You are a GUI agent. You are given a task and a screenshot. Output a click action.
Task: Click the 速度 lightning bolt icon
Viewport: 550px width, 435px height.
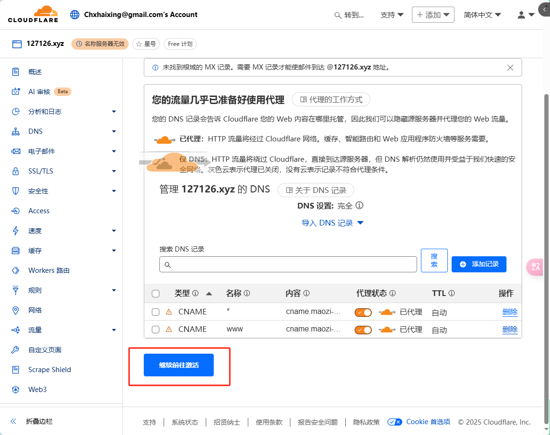pyautogui.click(x=16, y=230)
